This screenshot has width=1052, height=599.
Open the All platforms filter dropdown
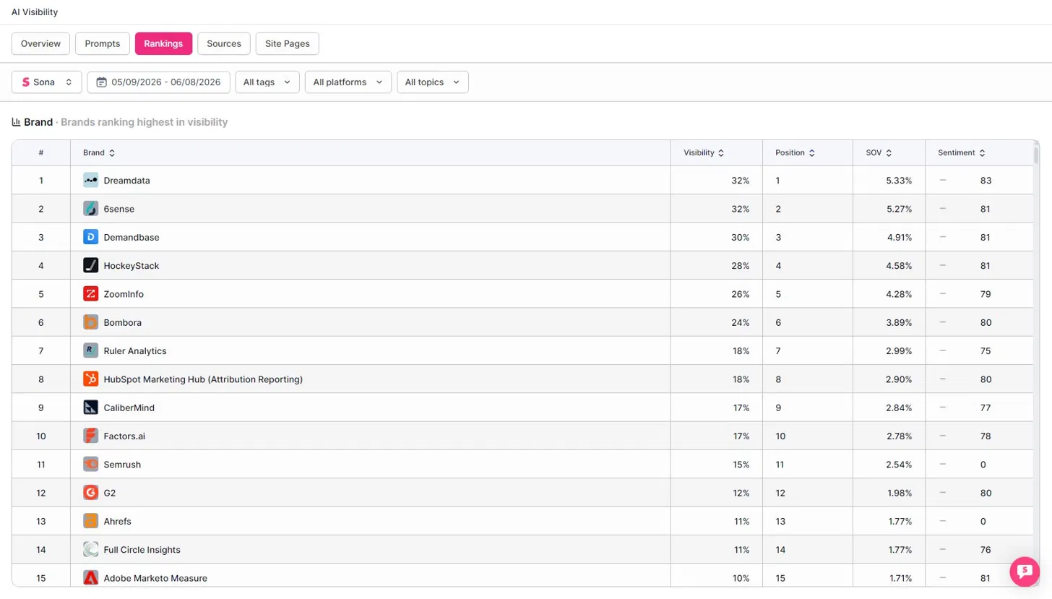pyautogui.click(x=348, y=82)
